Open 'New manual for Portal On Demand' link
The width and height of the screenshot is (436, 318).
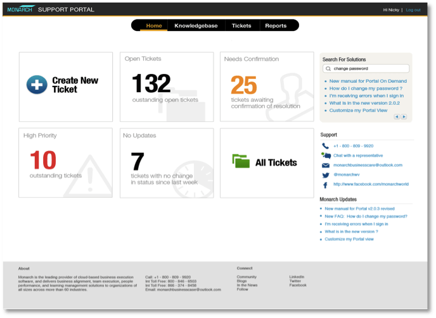tap(368, 81)
